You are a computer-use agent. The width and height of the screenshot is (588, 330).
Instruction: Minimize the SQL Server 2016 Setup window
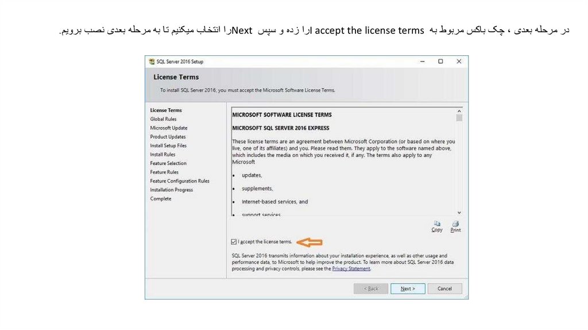click(422, 62)
